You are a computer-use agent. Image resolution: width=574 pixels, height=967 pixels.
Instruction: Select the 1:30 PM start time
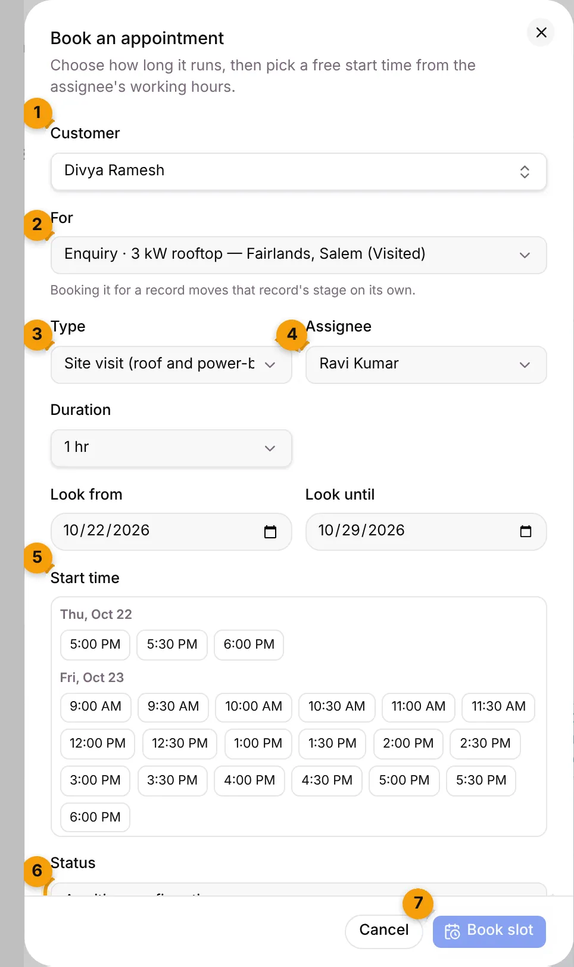point(332,744)
